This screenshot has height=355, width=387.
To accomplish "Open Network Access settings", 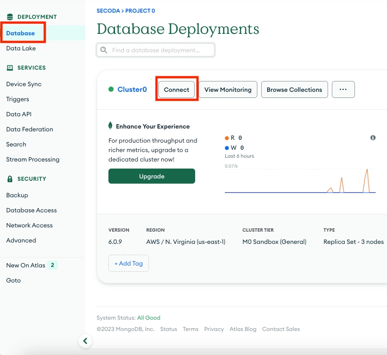I will (29, 226).
